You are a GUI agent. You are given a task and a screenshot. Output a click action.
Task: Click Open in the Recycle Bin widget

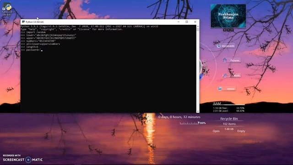tap(216, 131)
